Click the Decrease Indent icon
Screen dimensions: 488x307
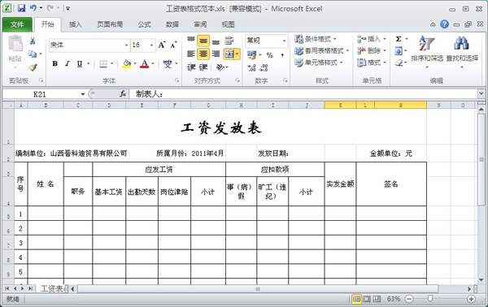coord(191,67)
